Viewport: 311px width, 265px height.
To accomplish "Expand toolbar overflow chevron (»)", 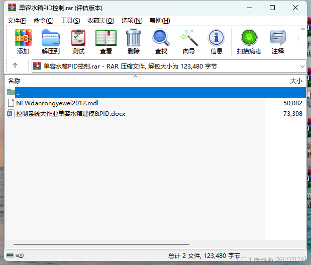I will 302,29.
